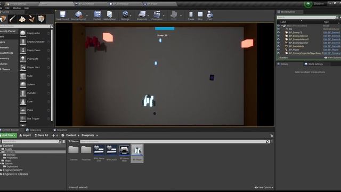Toggle visibility of BP_Enemy12 actor
The width and height of the screenshot is (341, 192).
coord(278,33)
